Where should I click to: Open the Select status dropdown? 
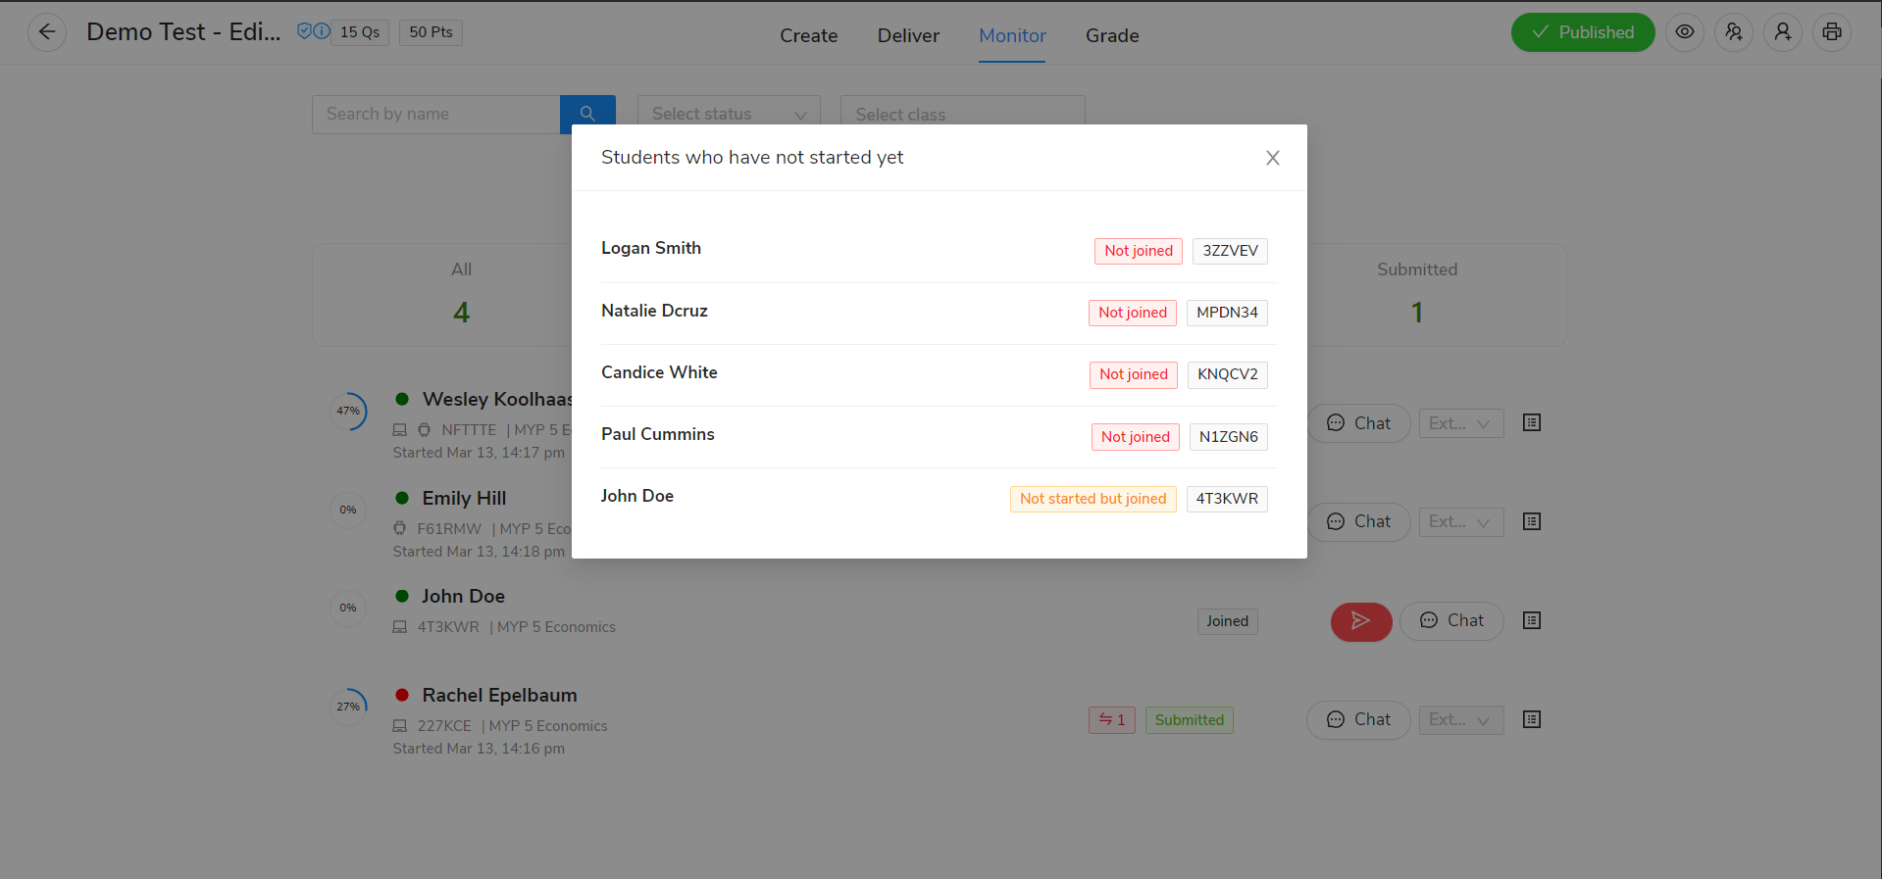(x=728, y=114)
